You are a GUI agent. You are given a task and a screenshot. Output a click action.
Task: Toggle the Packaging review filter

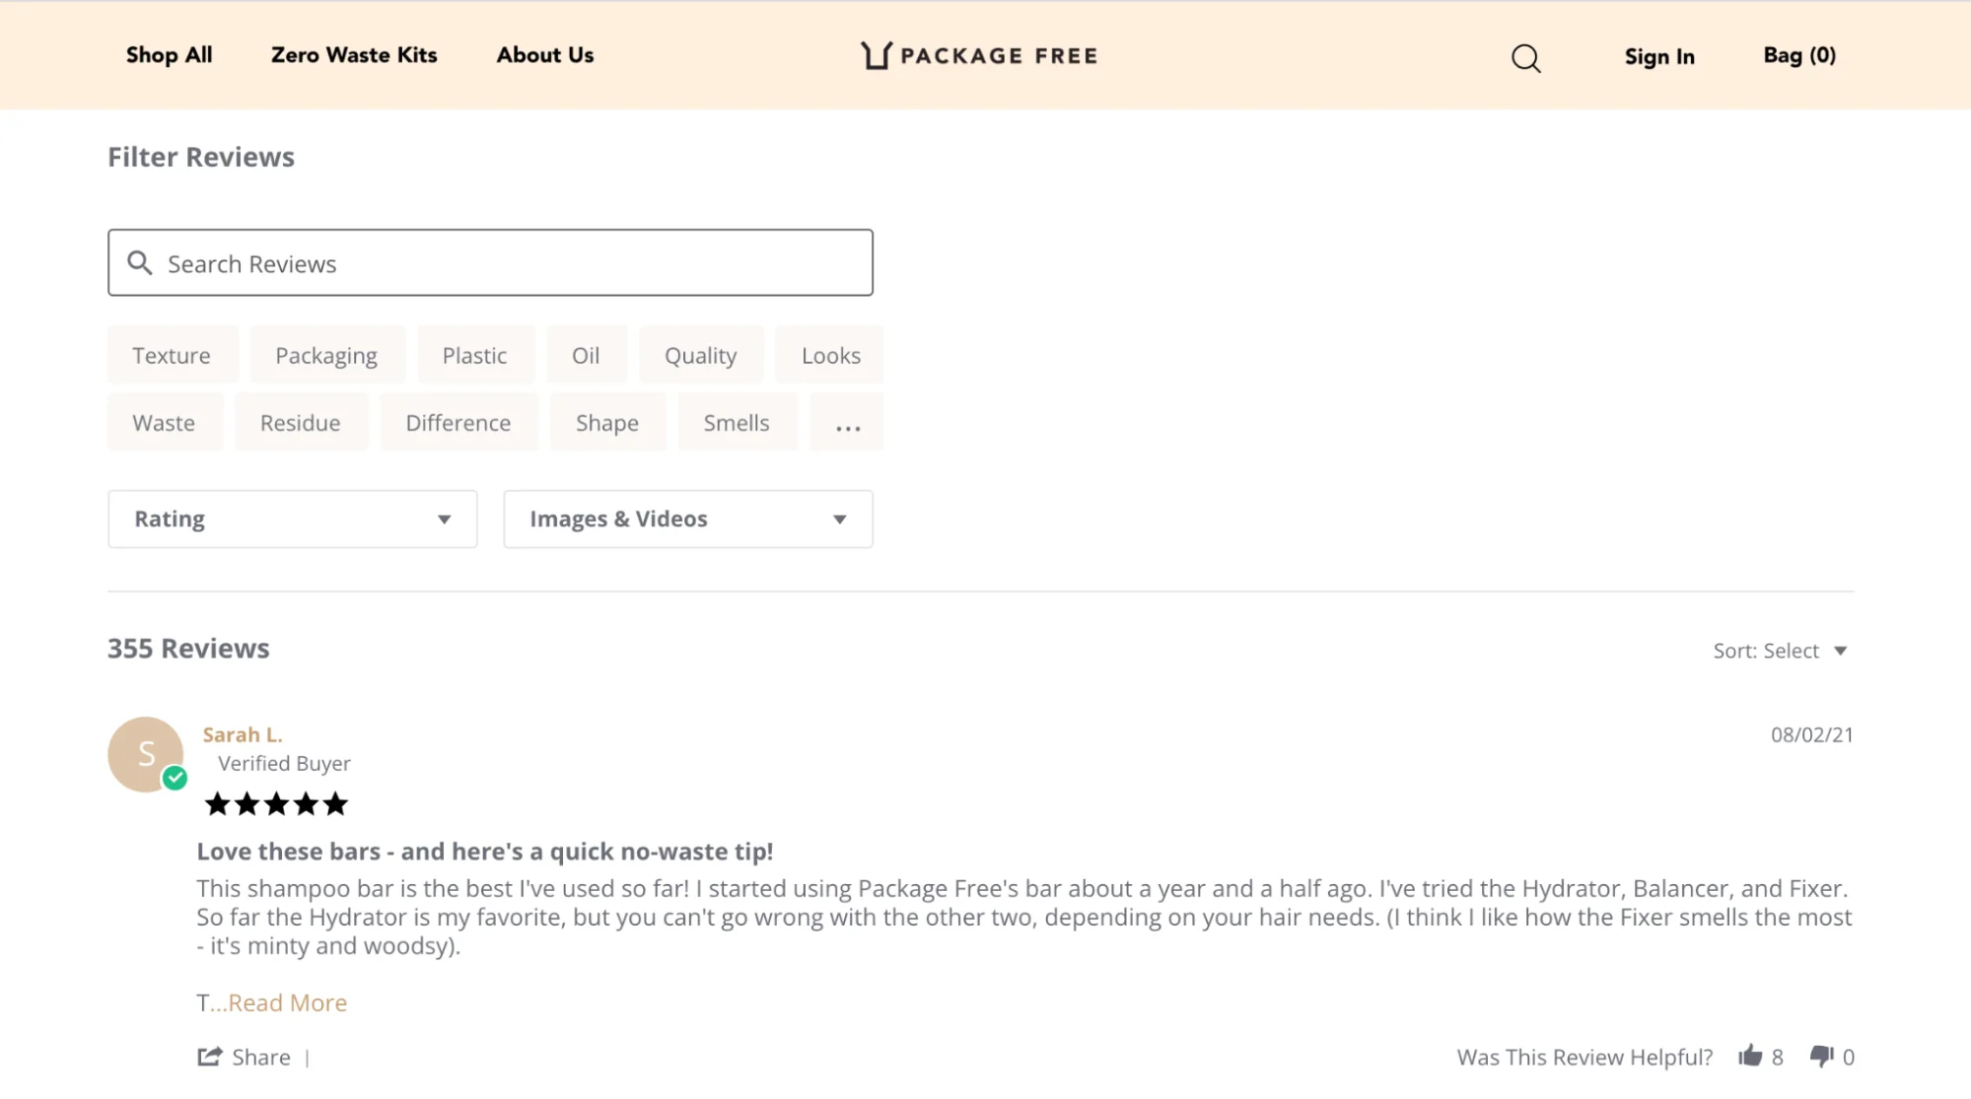[x=326, y=355]
